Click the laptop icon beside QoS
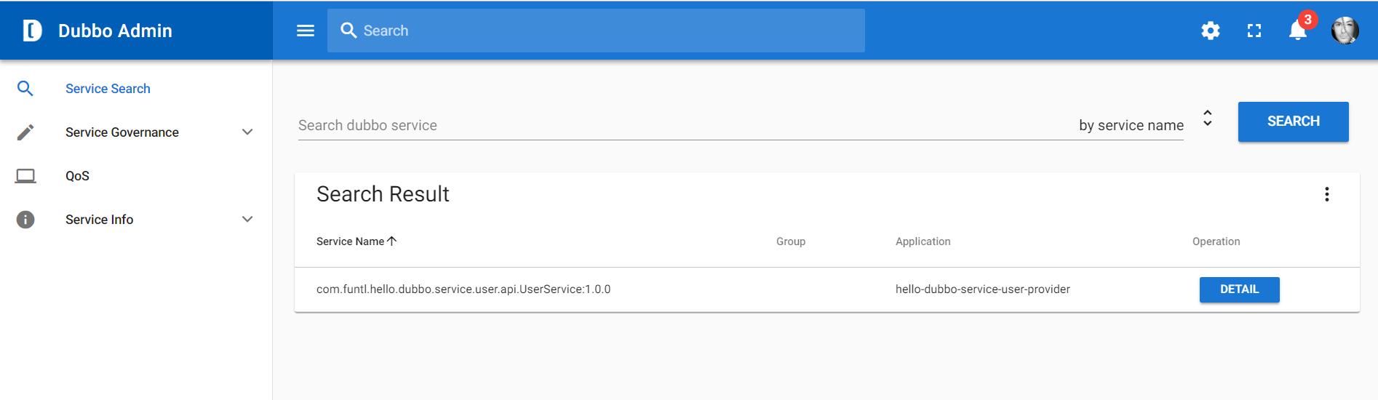1378x400 pixels. [x=25, y=176]
